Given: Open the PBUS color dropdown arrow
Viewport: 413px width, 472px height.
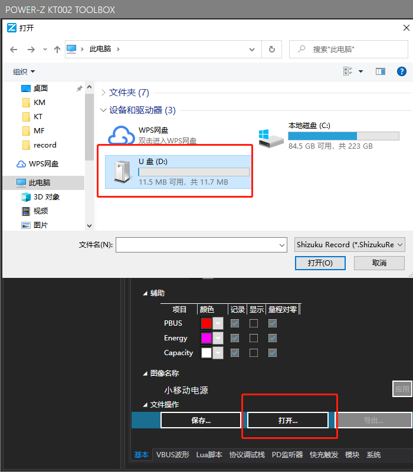Looking at the screenshot, I should pos(218,323).
